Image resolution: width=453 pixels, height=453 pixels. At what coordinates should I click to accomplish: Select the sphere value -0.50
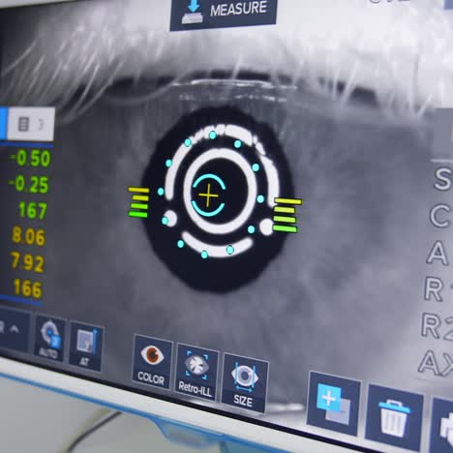30,159
